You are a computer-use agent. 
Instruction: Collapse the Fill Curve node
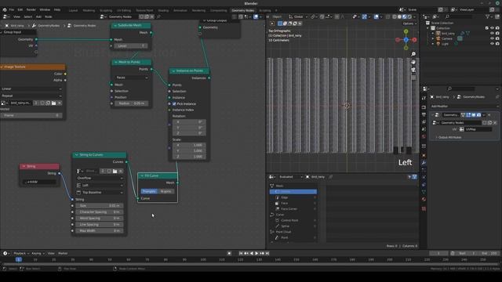tap(142, 175)
